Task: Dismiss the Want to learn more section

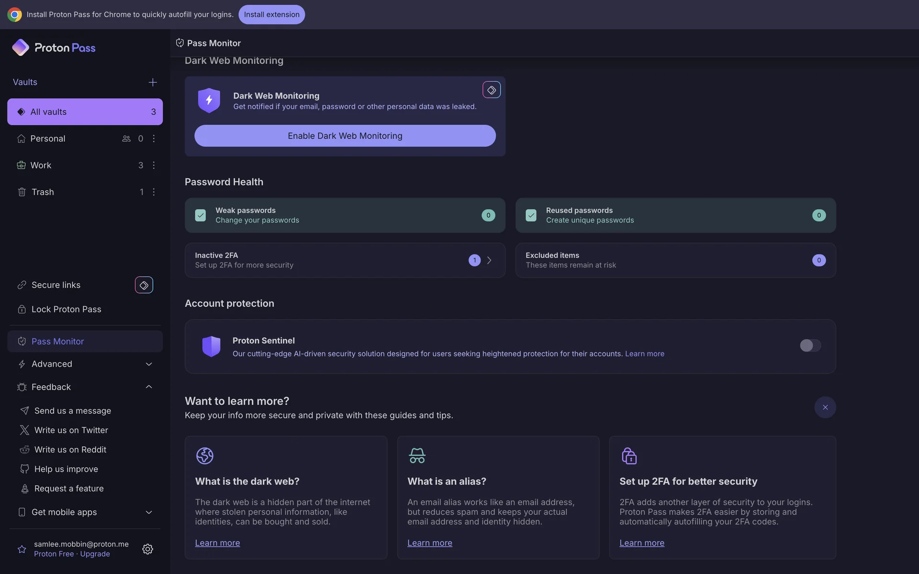Action: click(x=825, y=407)
